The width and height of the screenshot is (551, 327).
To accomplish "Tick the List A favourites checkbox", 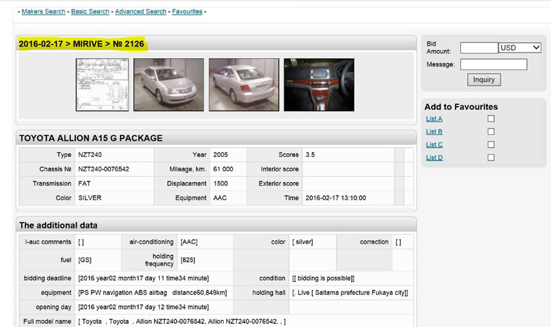I will pos(491,119).
